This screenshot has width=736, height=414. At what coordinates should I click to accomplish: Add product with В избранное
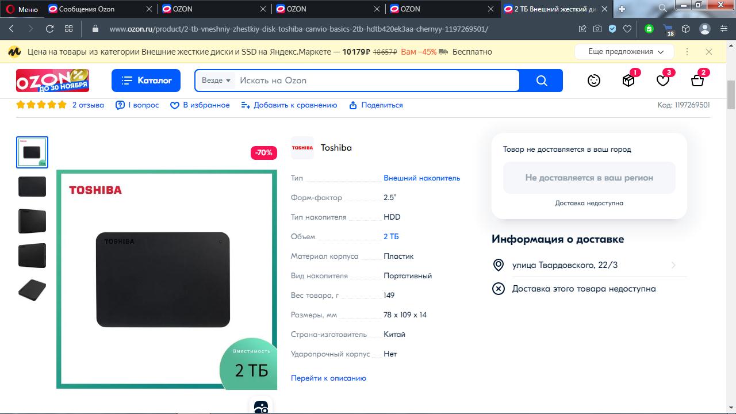click(x=200, y=105)
